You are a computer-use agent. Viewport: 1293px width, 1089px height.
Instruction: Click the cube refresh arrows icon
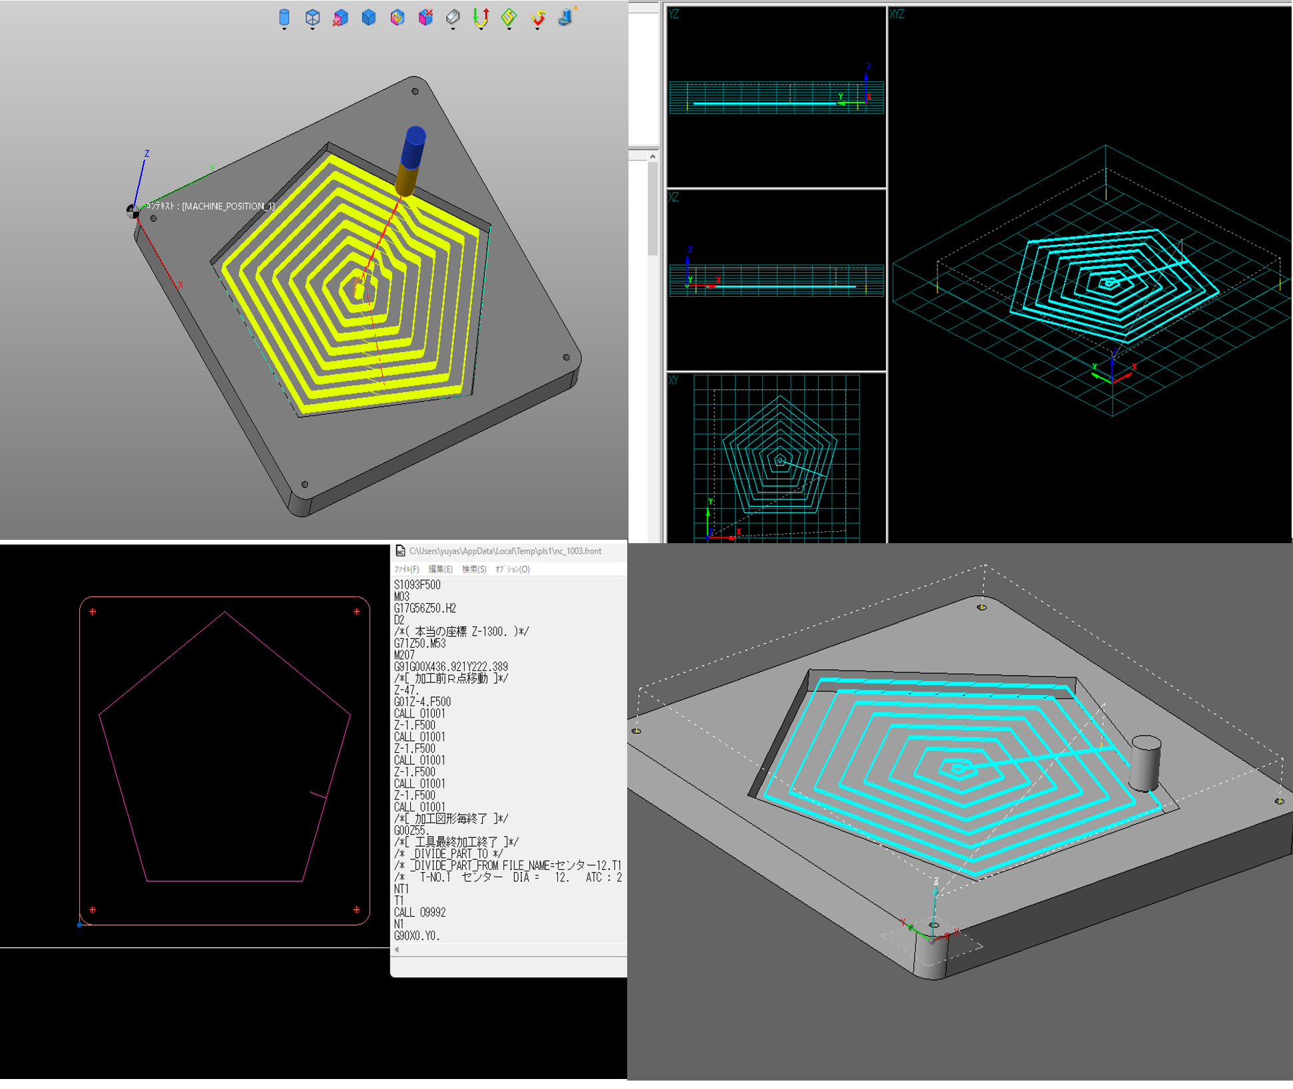tap(397, 17)
